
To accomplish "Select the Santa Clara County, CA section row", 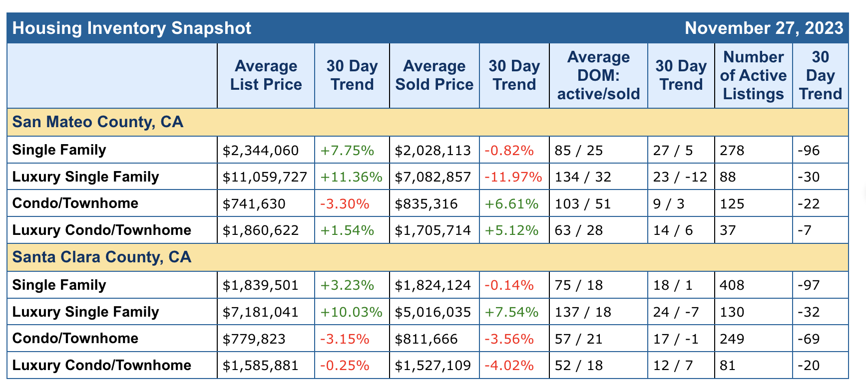I will pyautogui.click(x=102, y=257).
